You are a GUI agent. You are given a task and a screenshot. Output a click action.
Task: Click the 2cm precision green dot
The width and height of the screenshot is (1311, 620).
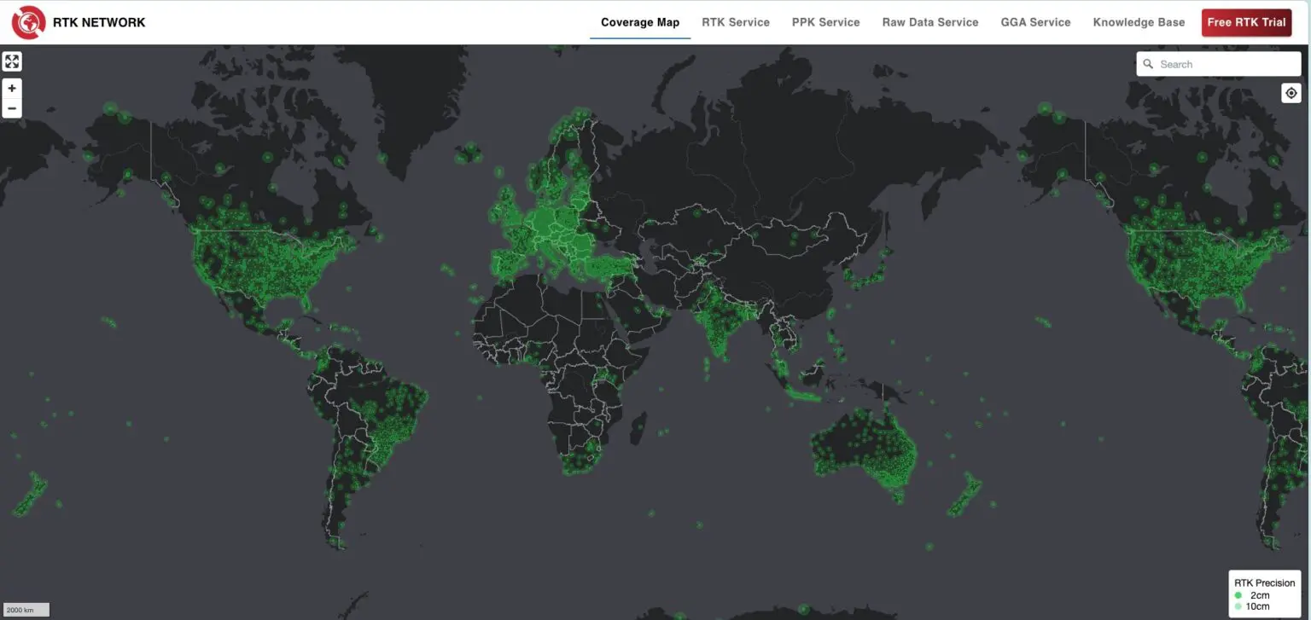click(1238, 595)
